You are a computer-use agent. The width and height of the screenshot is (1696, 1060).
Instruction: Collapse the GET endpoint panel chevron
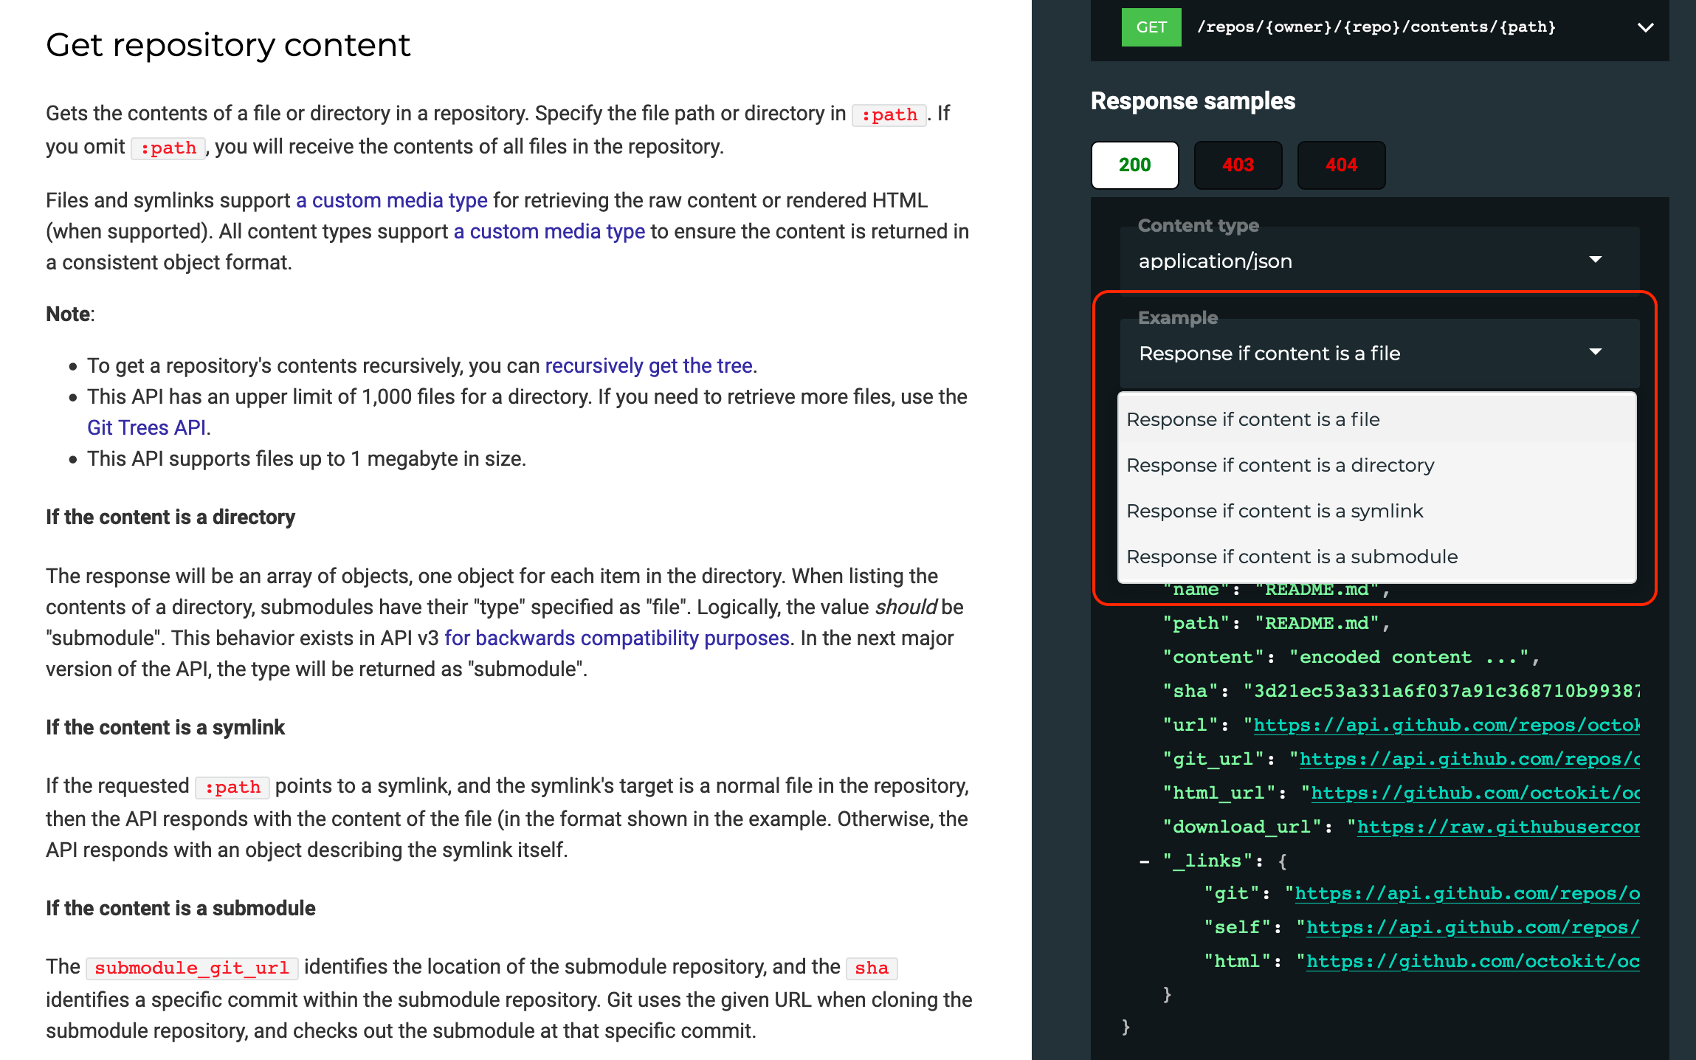1646,27
